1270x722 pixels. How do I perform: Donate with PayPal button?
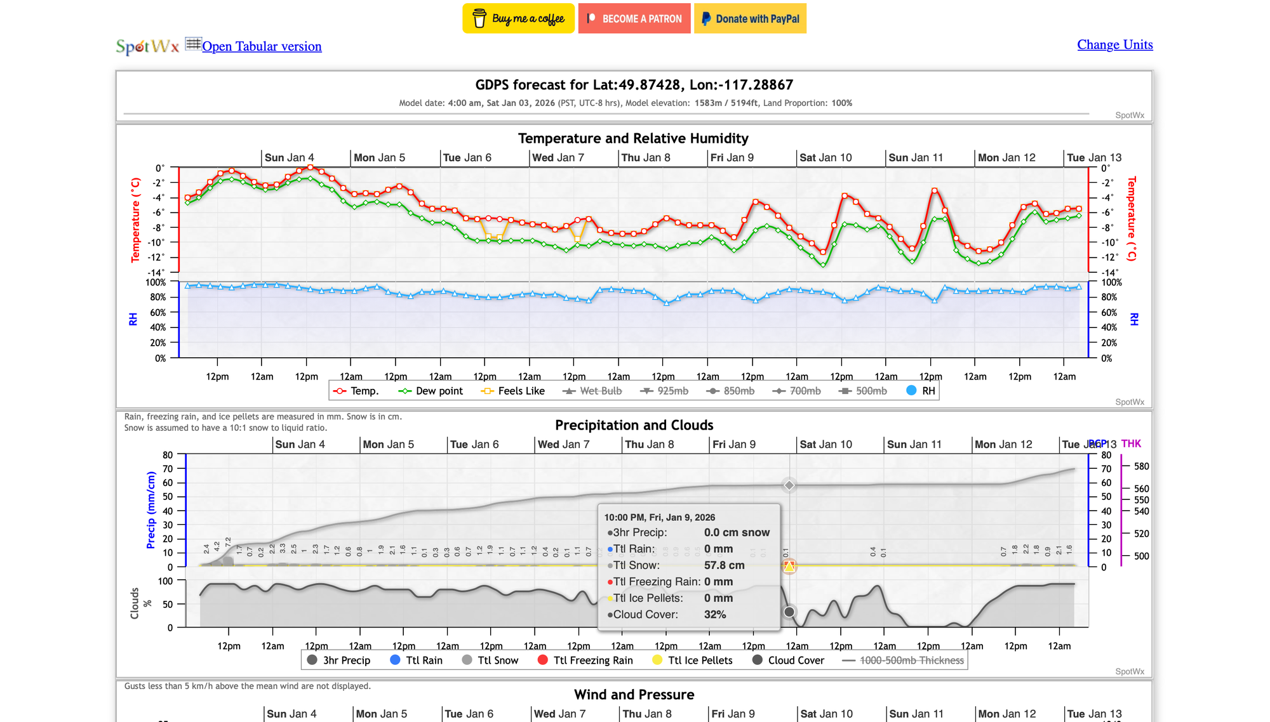(750, 18)
